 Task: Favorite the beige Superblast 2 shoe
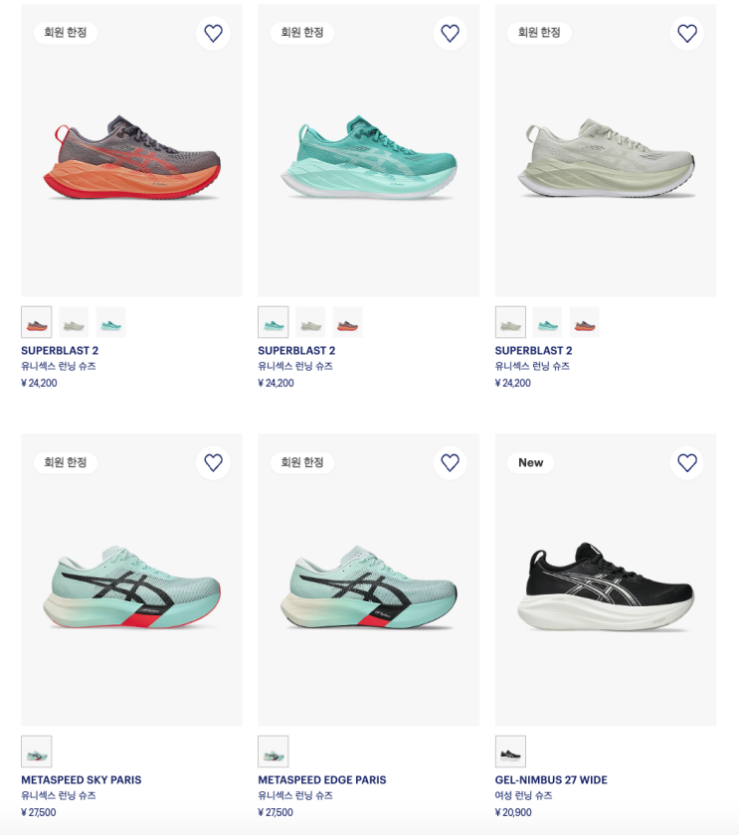(686, 34)
